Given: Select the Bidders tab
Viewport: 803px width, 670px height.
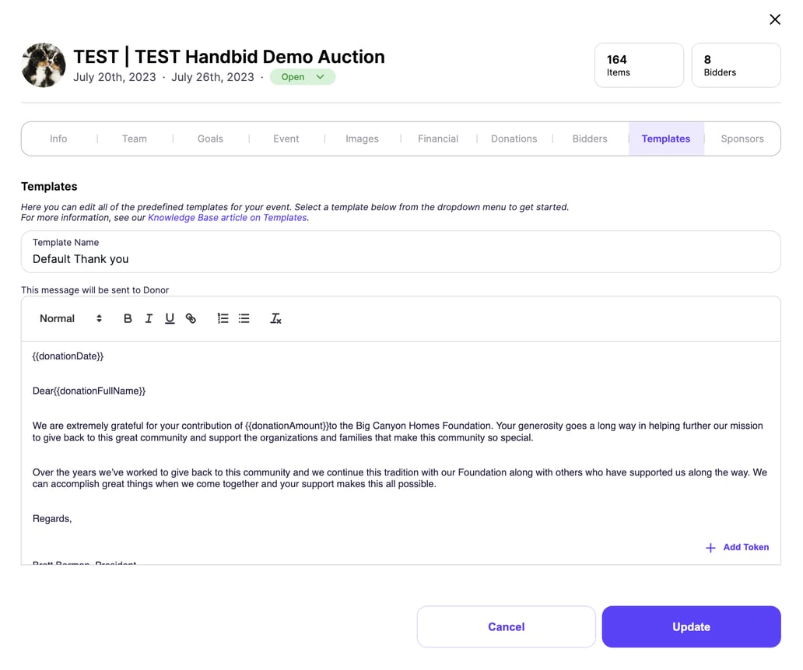Looking at the screenshot, I should point(589,139).
